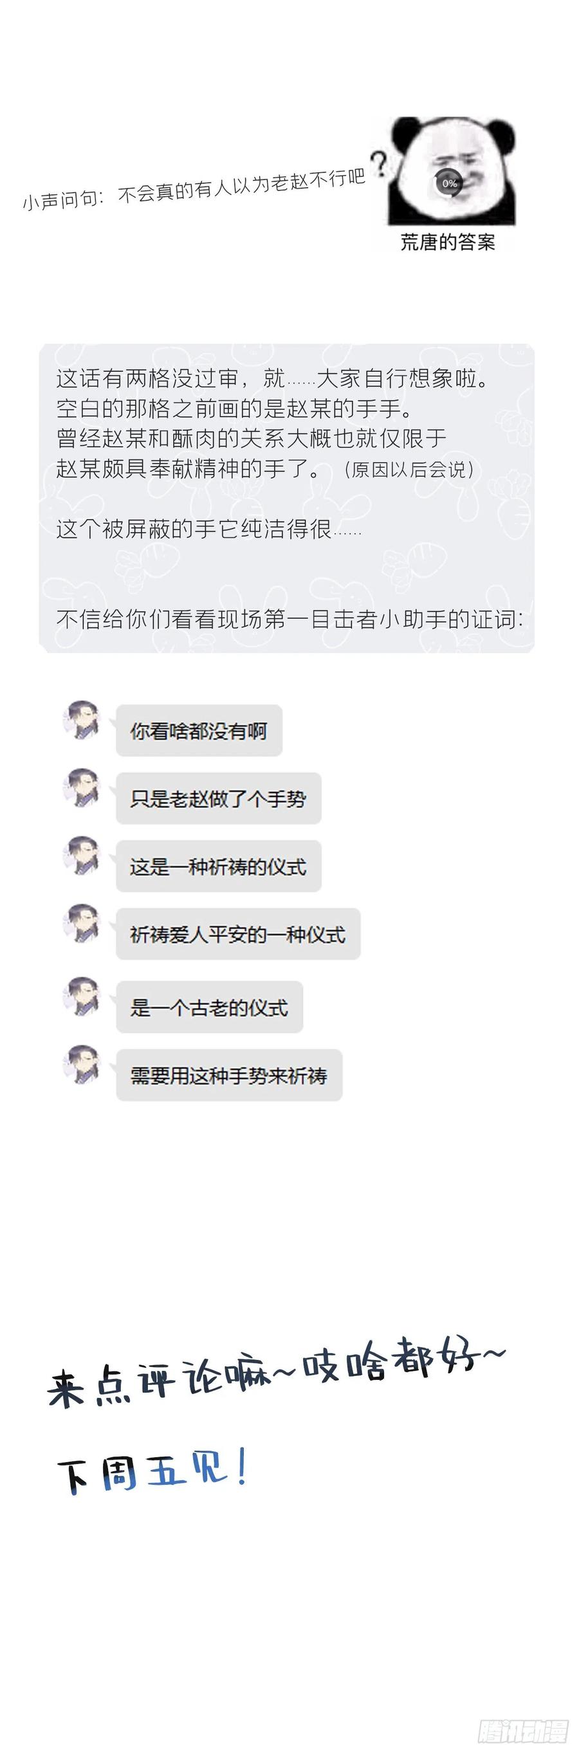Click the panda meme face image

point(451,172)
